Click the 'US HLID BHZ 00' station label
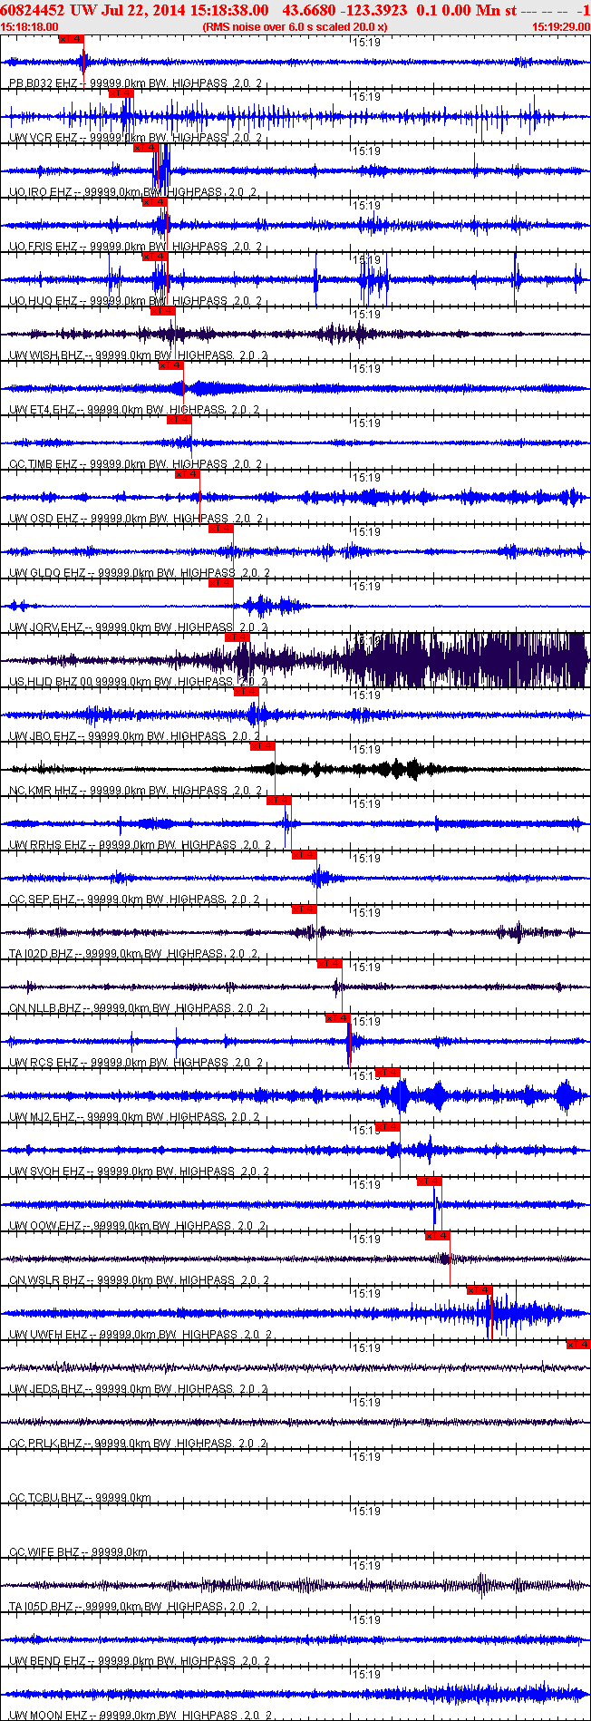The width and height of the screenshot is (591, 1721). 52,682
